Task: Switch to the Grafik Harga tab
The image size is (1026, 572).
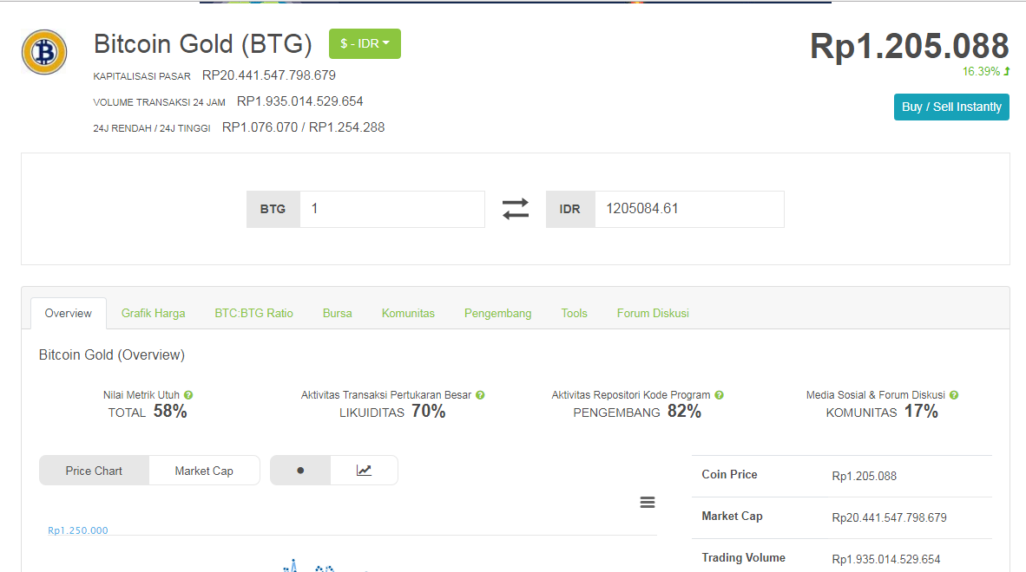Action: point(153,314)
